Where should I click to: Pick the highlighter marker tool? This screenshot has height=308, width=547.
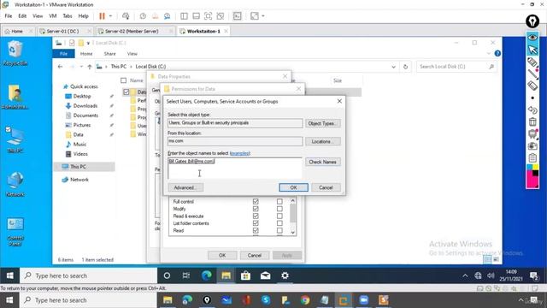coord(532,62)
